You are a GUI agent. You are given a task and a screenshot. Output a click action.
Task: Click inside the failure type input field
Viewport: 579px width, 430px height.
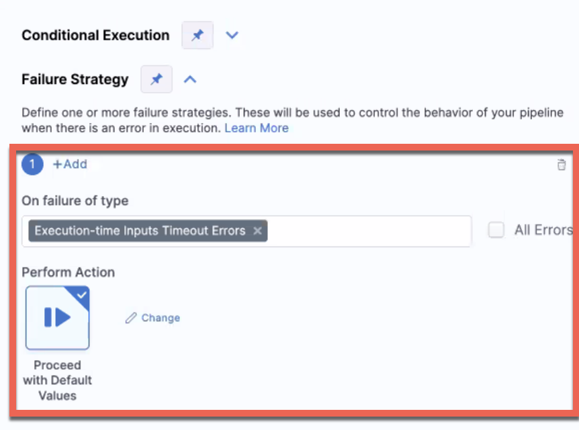369,231
